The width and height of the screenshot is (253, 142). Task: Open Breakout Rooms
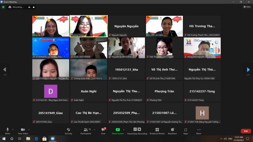[x=157, y=131]
